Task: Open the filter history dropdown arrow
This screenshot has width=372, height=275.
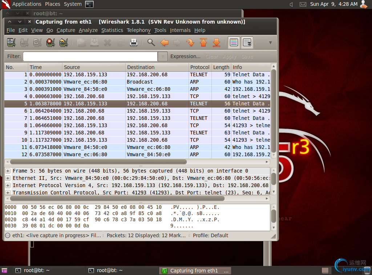Action: pyautogui.click(x=163, y=56)
